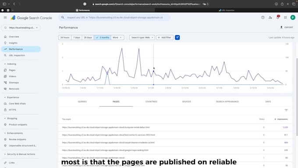Click the table filter rows icon

(x=286, y=110)
